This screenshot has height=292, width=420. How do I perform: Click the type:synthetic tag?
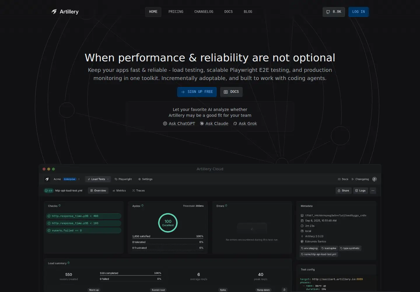click(350, 248)
